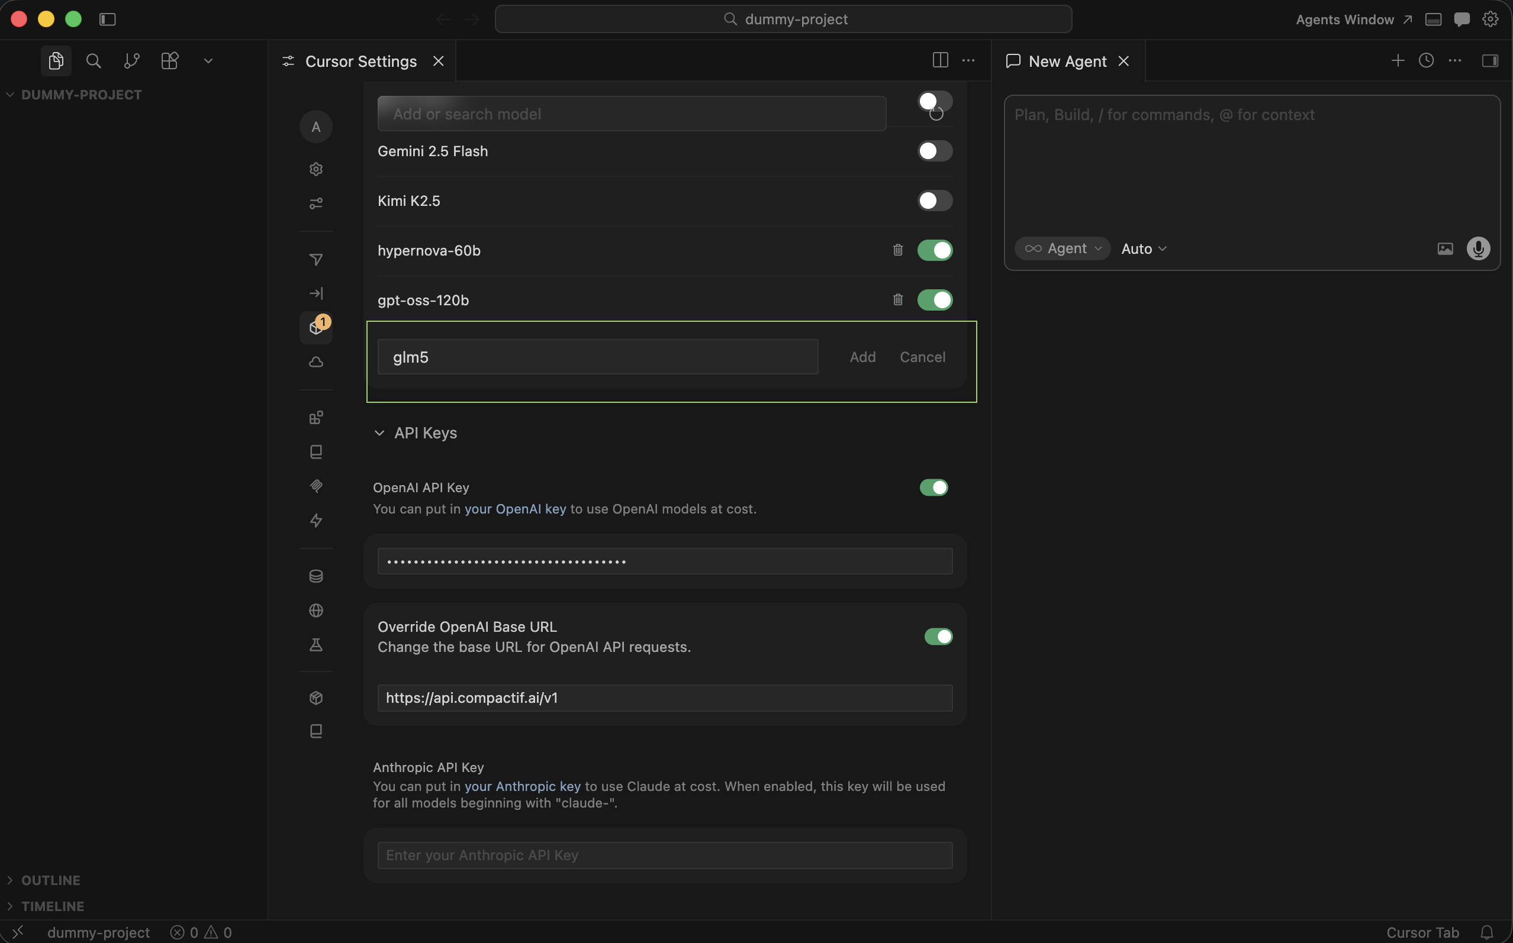Click Add to add glm5 model

(862, 357)
